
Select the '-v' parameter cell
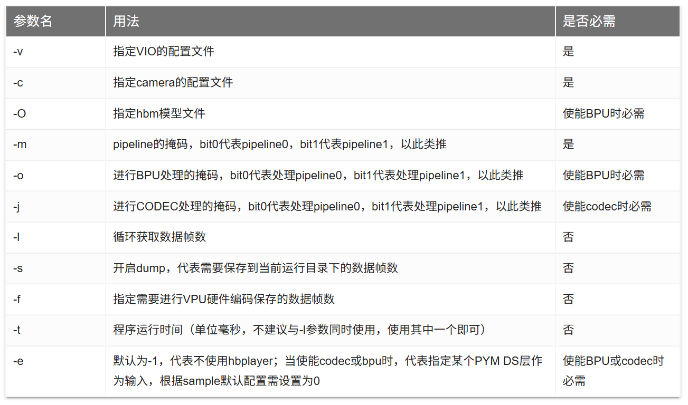(x=55, y=52)
